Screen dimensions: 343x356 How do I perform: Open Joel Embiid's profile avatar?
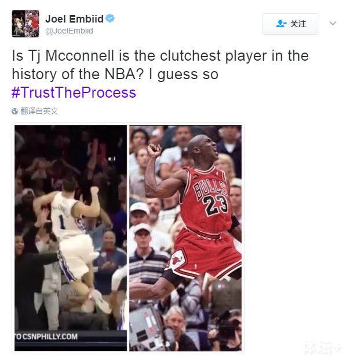click(x=25, y=24)
